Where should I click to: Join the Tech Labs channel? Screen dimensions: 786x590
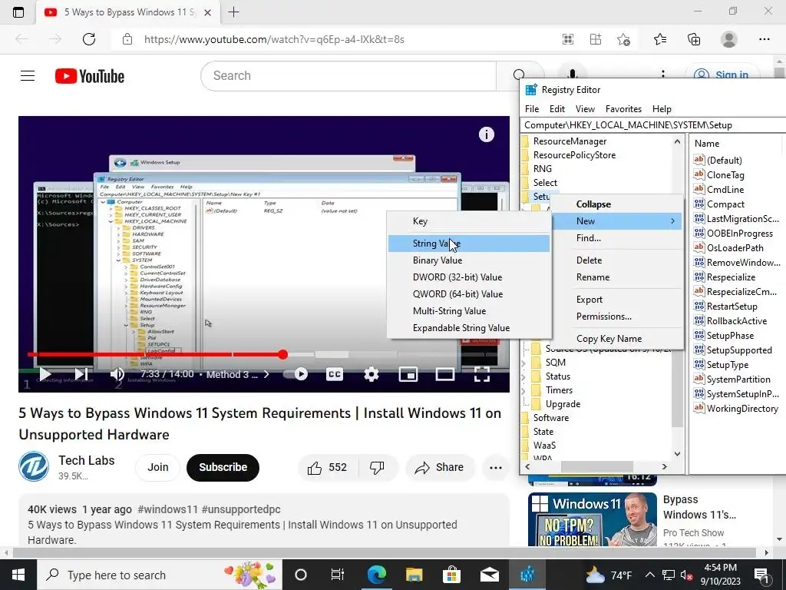point(158,467)
